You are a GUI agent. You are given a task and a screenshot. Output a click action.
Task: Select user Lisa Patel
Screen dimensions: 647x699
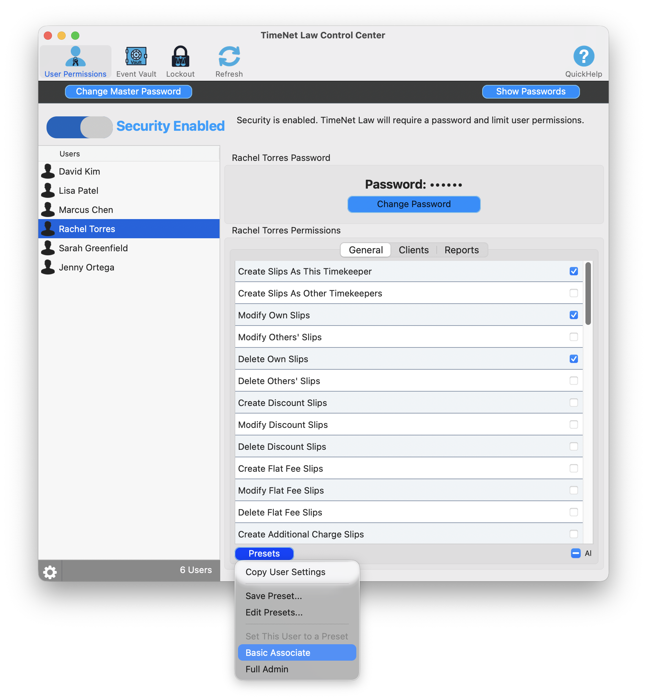(x=129, y=191)
